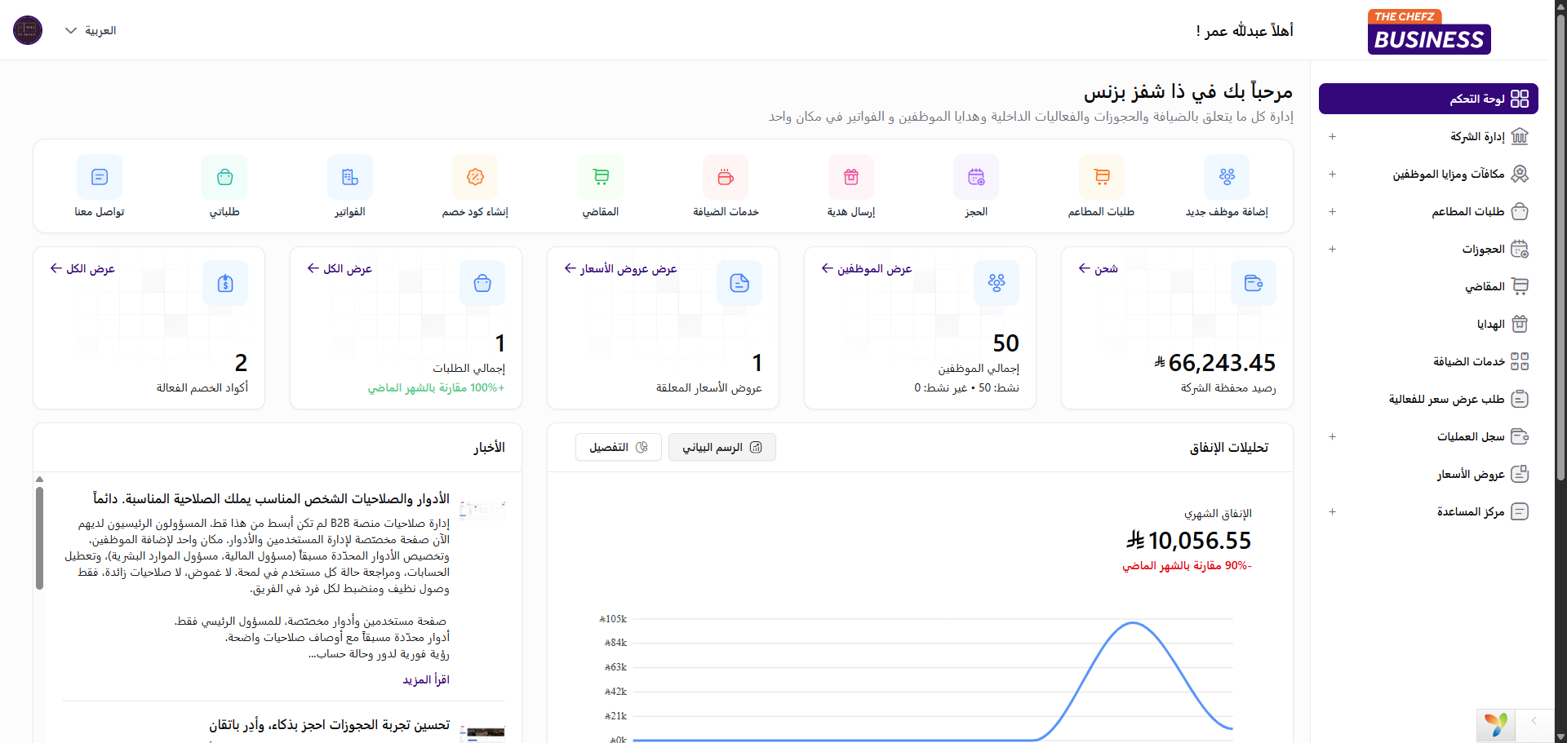Open the المقاضي cart quick action icon
1567x743 pixels.
click(x=601, y=177)
